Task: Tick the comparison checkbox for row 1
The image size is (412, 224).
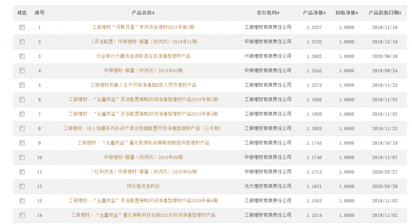Action: (22, 27)
